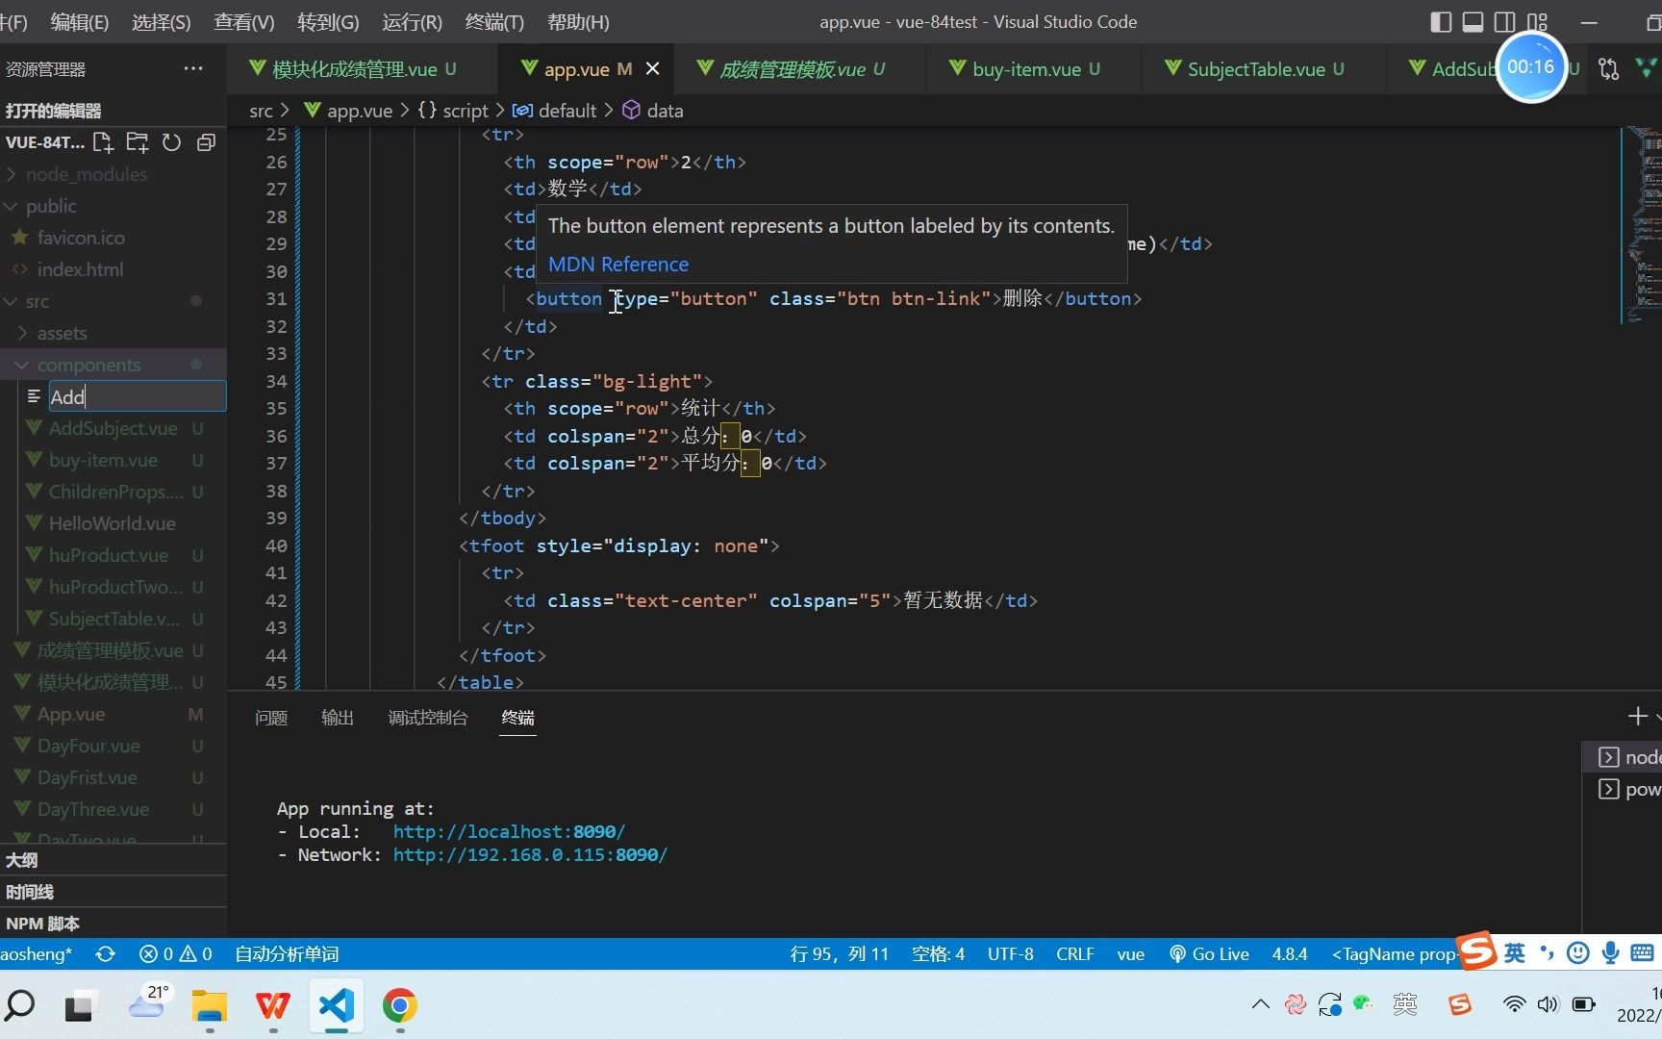Expand the 时间线 timeline section
This screenshot has width=1662, height=1039.
click(x=113, y=892)
